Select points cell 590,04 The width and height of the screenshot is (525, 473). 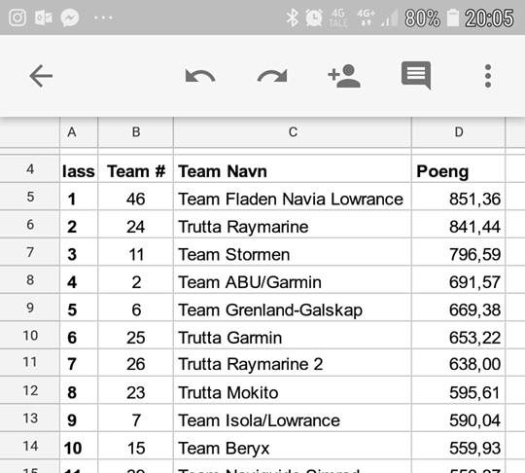(x=458, y=418)
